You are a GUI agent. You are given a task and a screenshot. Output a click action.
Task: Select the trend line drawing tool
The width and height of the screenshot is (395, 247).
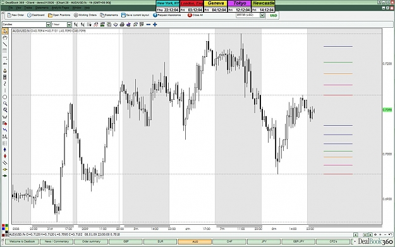(5, 44)
